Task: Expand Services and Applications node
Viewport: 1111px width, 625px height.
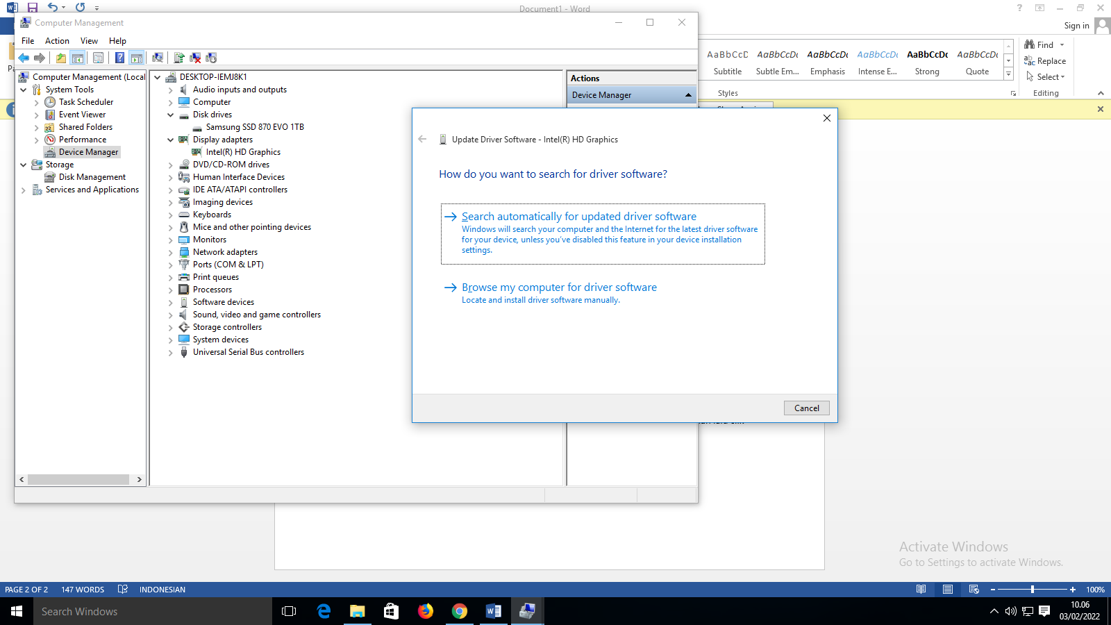Action: tap(24, 190)
